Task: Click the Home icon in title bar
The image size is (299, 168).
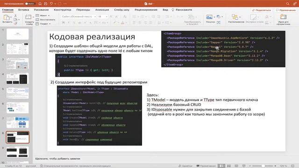Action: coord(40,4)
